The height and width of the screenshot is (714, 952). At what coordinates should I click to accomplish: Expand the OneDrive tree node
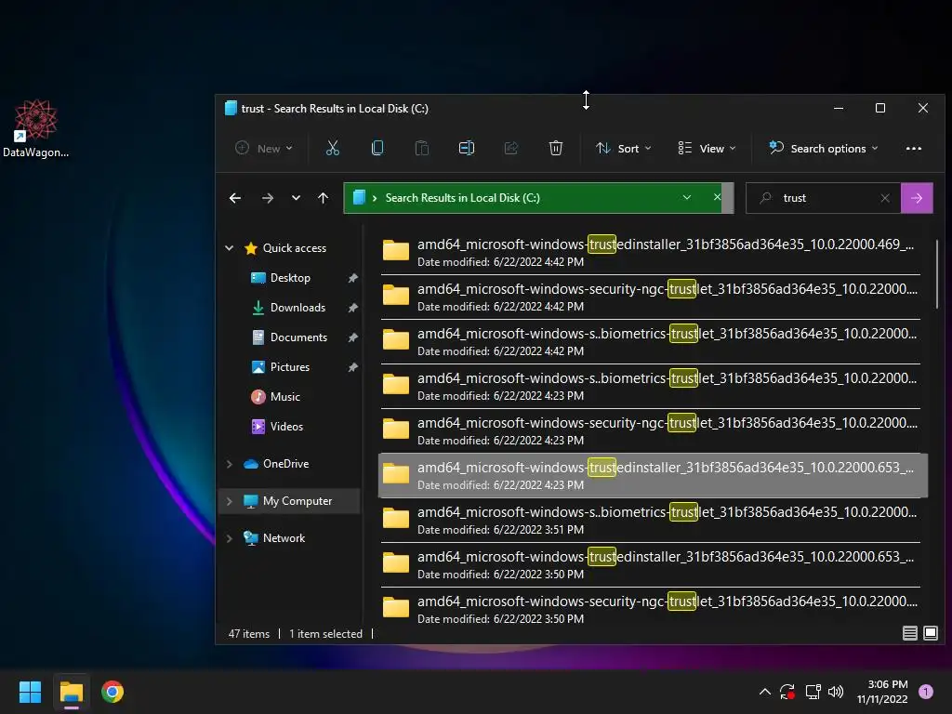coord(230,464)
